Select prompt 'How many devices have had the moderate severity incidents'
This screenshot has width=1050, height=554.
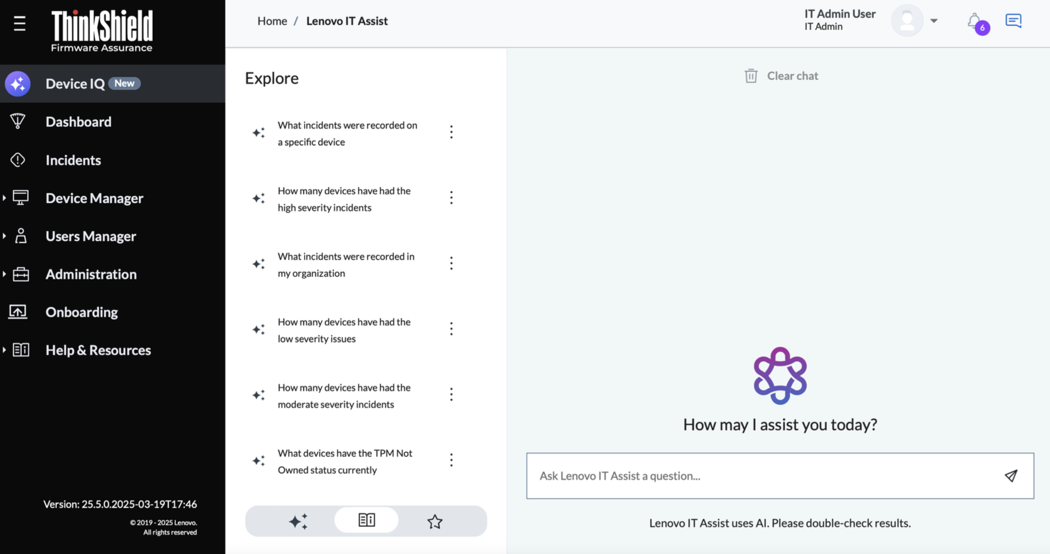pos(344,396)
